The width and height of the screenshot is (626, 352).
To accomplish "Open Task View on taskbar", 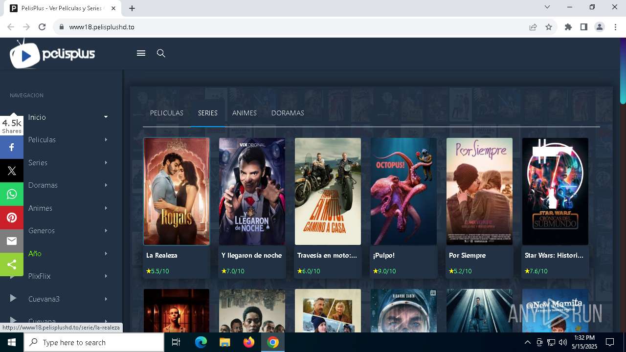I will coord(176,342).
